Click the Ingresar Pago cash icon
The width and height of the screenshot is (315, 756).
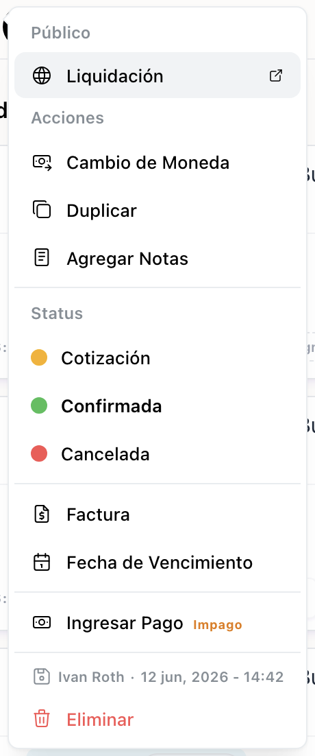click(x=42, y=622)
